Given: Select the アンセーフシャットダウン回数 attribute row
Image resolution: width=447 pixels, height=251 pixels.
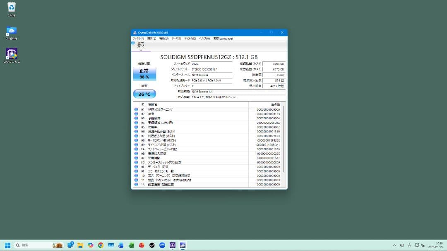Looking at the screenshot, I should (207, 162).
